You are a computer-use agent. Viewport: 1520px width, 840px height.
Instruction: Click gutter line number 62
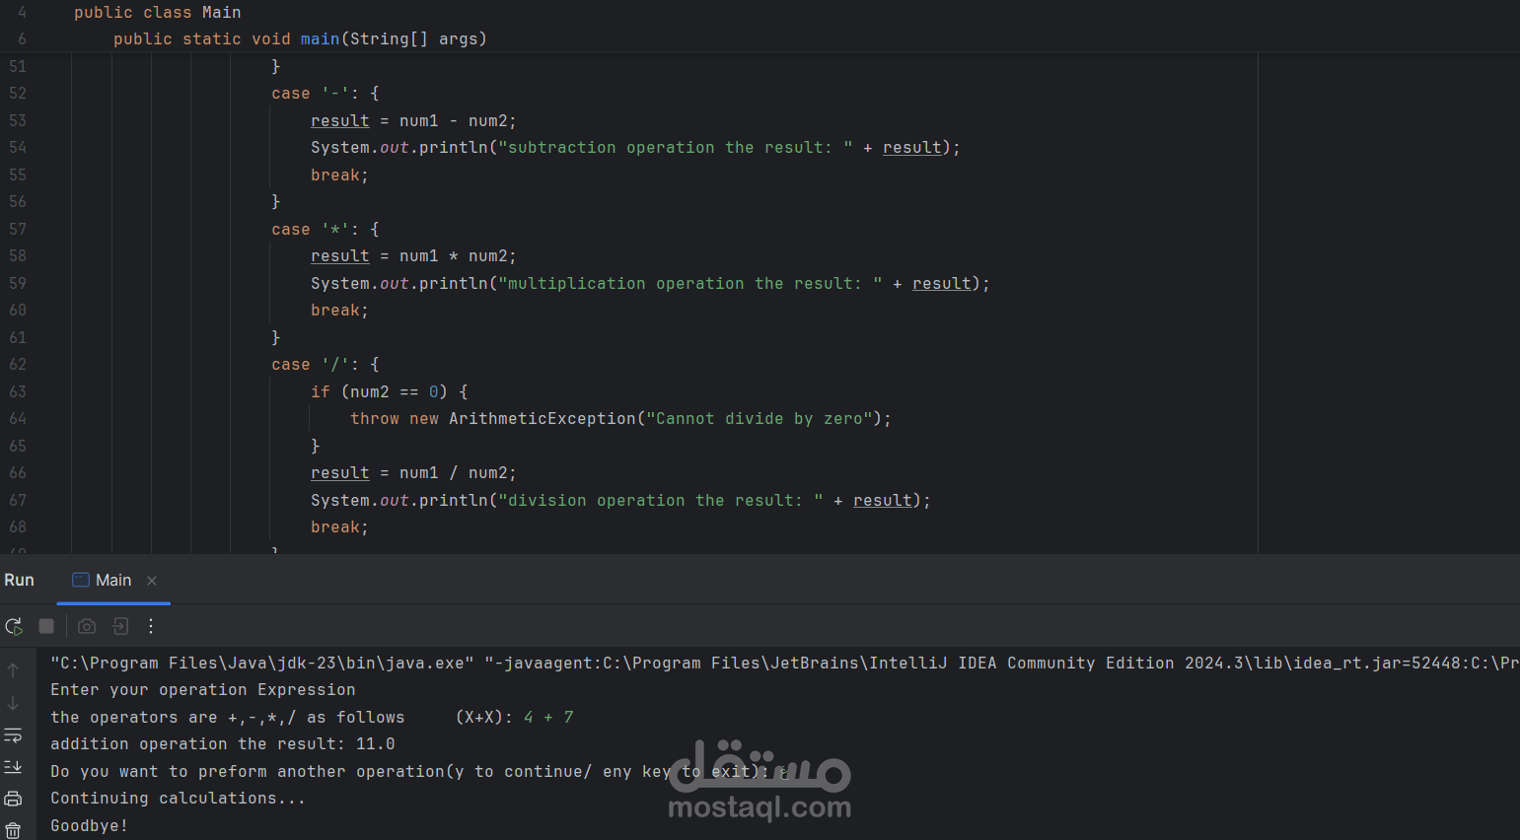(x=18, y=365)
